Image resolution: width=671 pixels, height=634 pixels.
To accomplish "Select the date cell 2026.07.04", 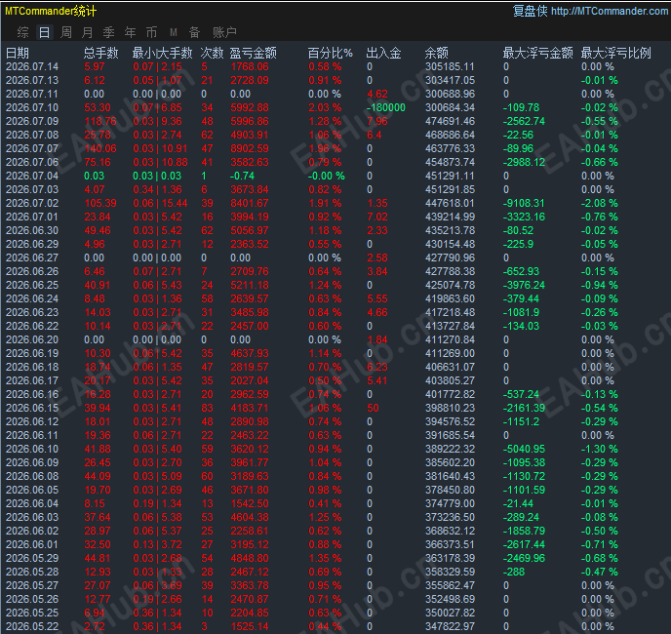I will (32, 176).
